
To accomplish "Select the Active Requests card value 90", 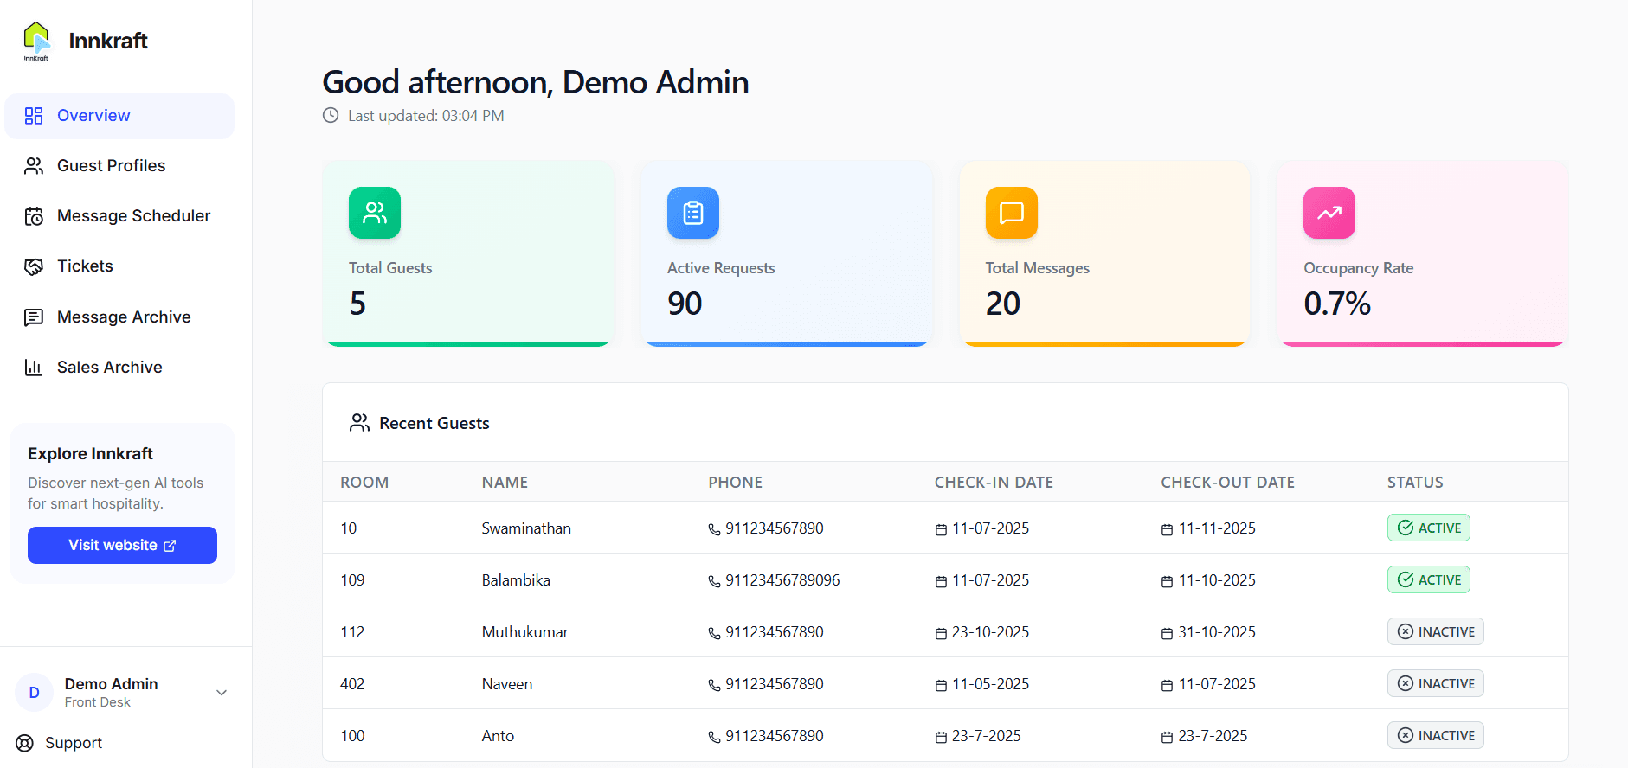I will pyautogui.click(x=685, y=304).
